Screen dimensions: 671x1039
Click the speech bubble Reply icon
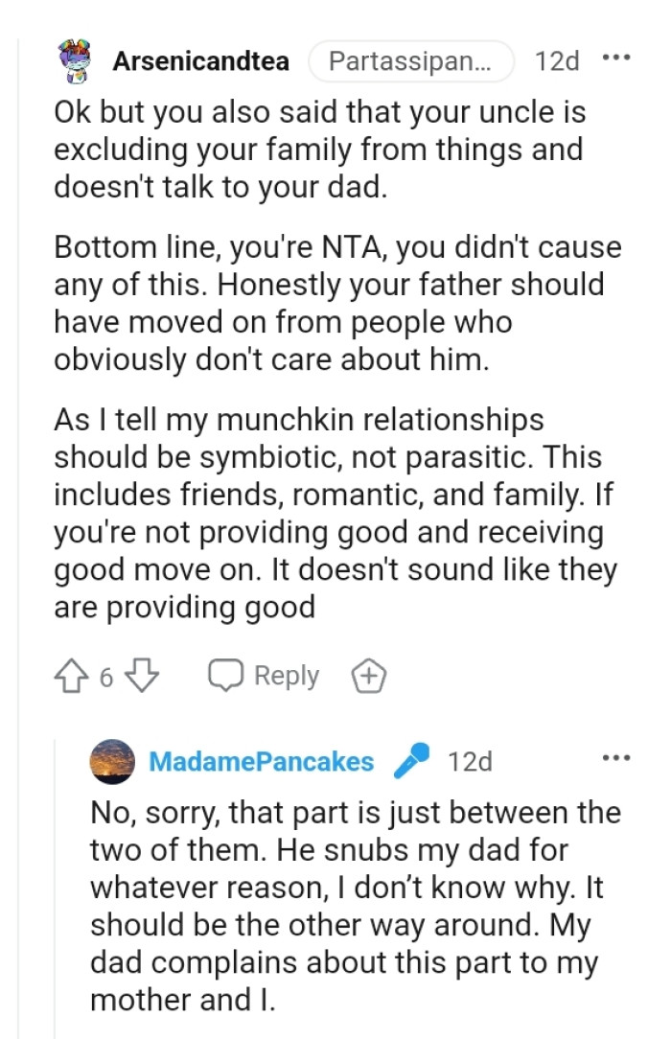tap(225, 676)
